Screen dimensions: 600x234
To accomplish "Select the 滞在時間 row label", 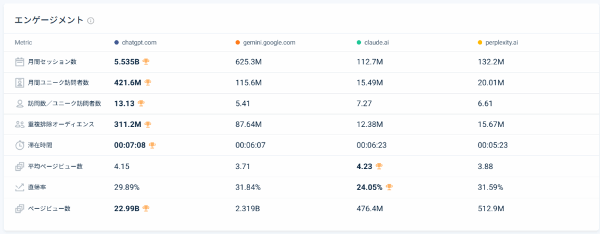I will point(40,145).
